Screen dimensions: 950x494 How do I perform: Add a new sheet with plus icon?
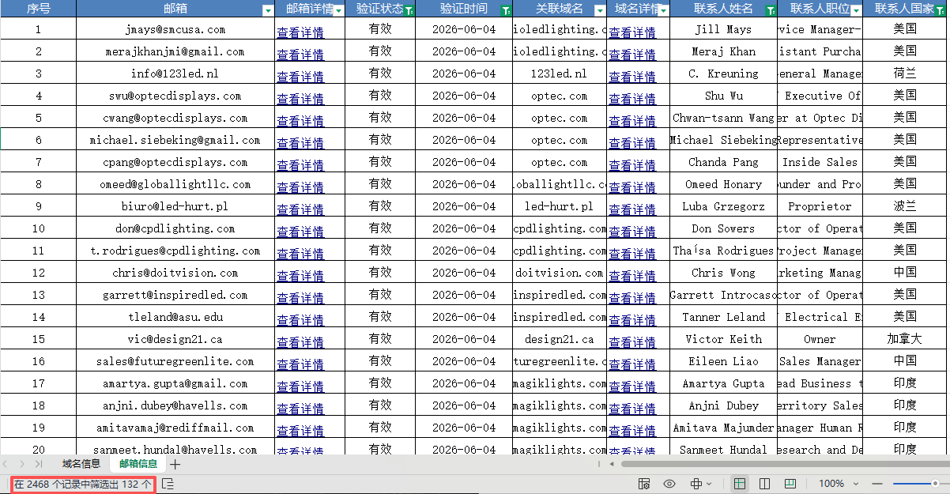175,464
